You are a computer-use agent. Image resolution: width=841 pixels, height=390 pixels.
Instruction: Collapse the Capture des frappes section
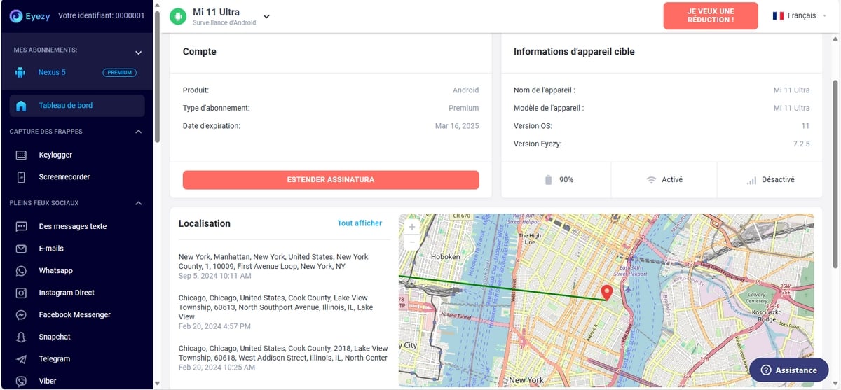(138, 132)
